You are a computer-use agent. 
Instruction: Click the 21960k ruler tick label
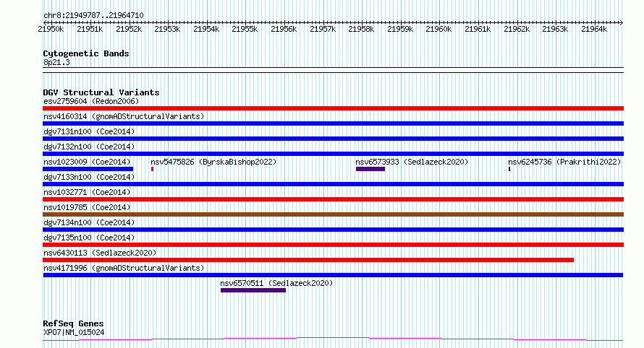tap(438, 29)
